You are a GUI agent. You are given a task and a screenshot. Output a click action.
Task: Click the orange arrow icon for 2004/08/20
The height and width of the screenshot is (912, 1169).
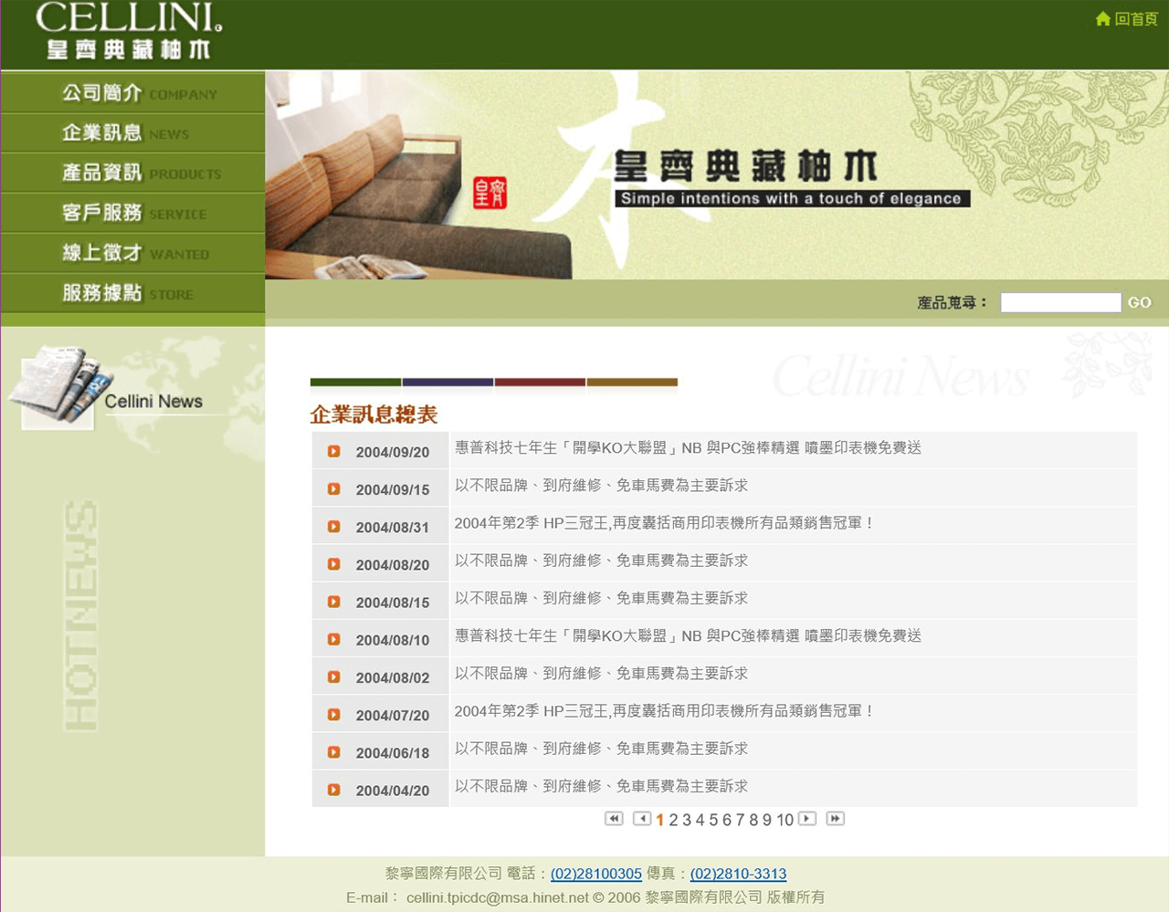coord(334,564)
